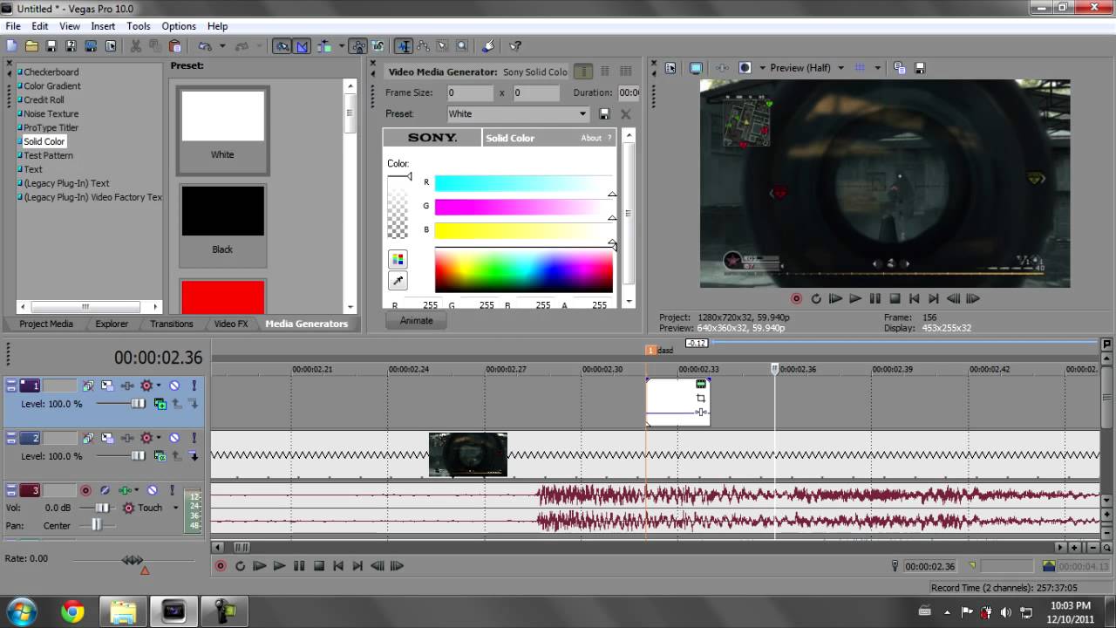Select ProType Titler generator
Screen dimensions: 1116x628
point(51,127)
